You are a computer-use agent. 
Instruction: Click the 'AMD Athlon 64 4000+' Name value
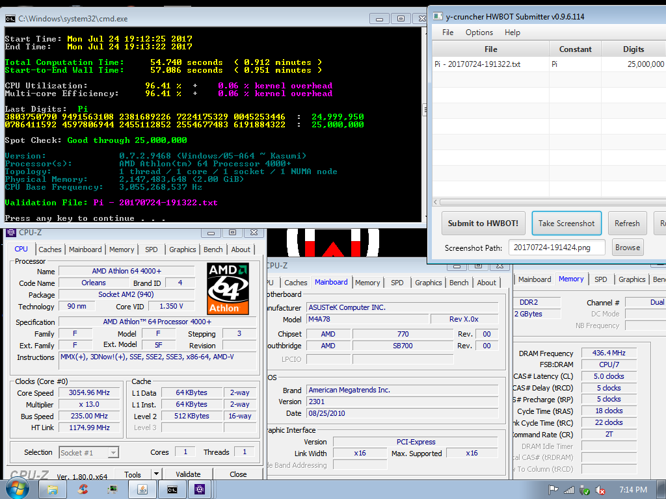(127, 271)
